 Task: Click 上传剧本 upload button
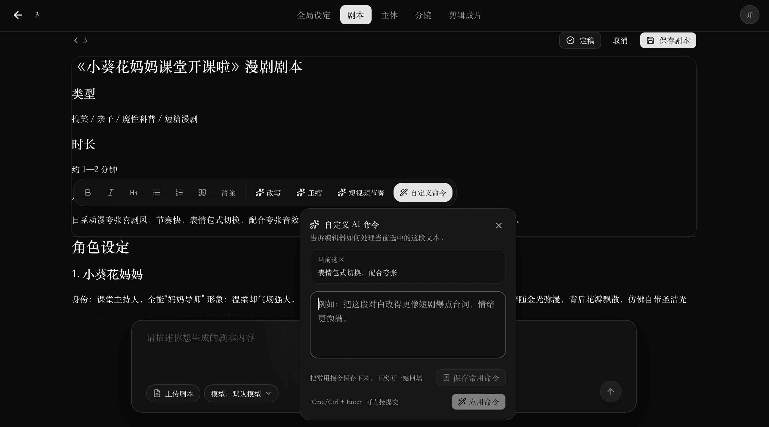coord(173,393)
